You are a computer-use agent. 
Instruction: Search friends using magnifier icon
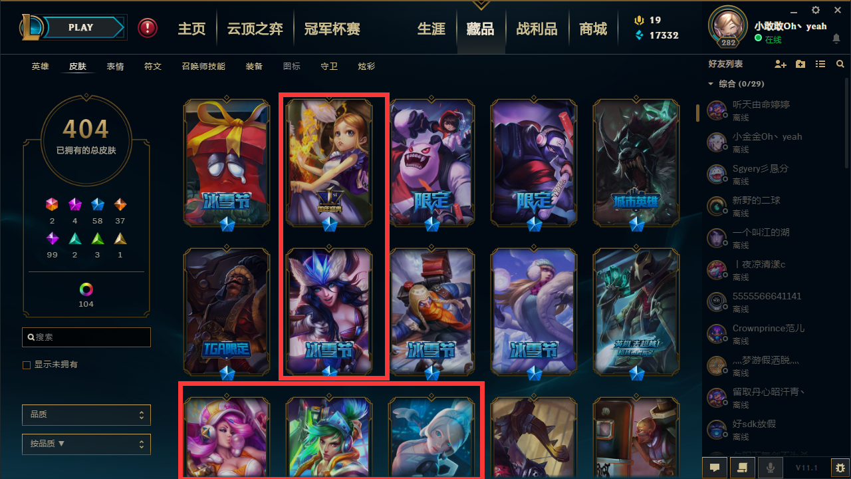[840, 64]
